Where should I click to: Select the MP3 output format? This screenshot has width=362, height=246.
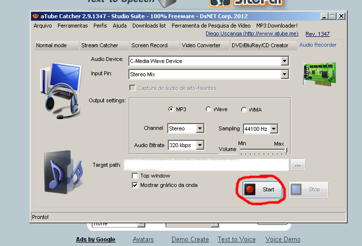click(171, 109)
